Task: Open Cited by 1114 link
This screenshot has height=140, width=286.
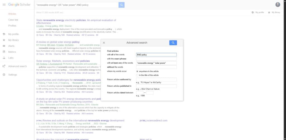Action: tap(59, 73)
